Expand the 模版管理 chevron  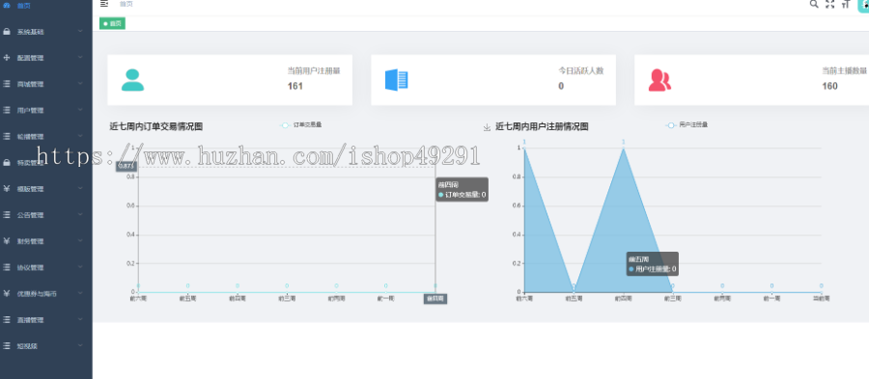tap(80, 188)
